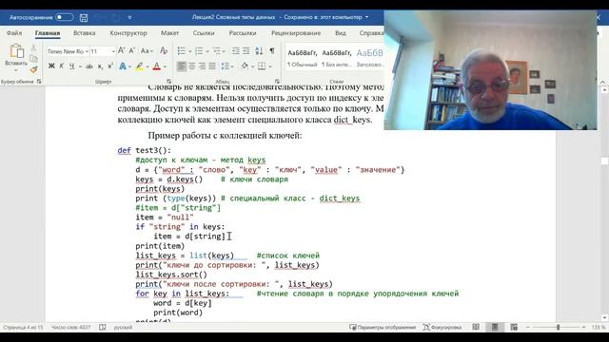Center align the paragraph

pos(192,66)
